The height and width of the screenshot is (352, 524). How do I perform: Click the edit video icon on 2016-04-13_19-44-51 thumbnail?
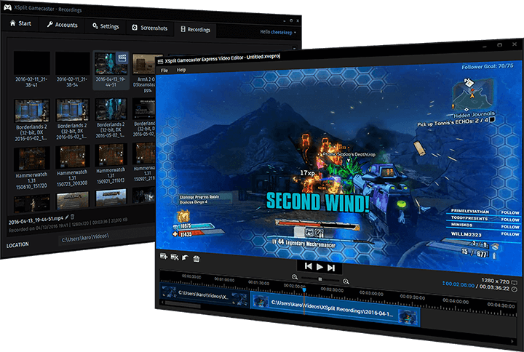(x=122, y=57)
